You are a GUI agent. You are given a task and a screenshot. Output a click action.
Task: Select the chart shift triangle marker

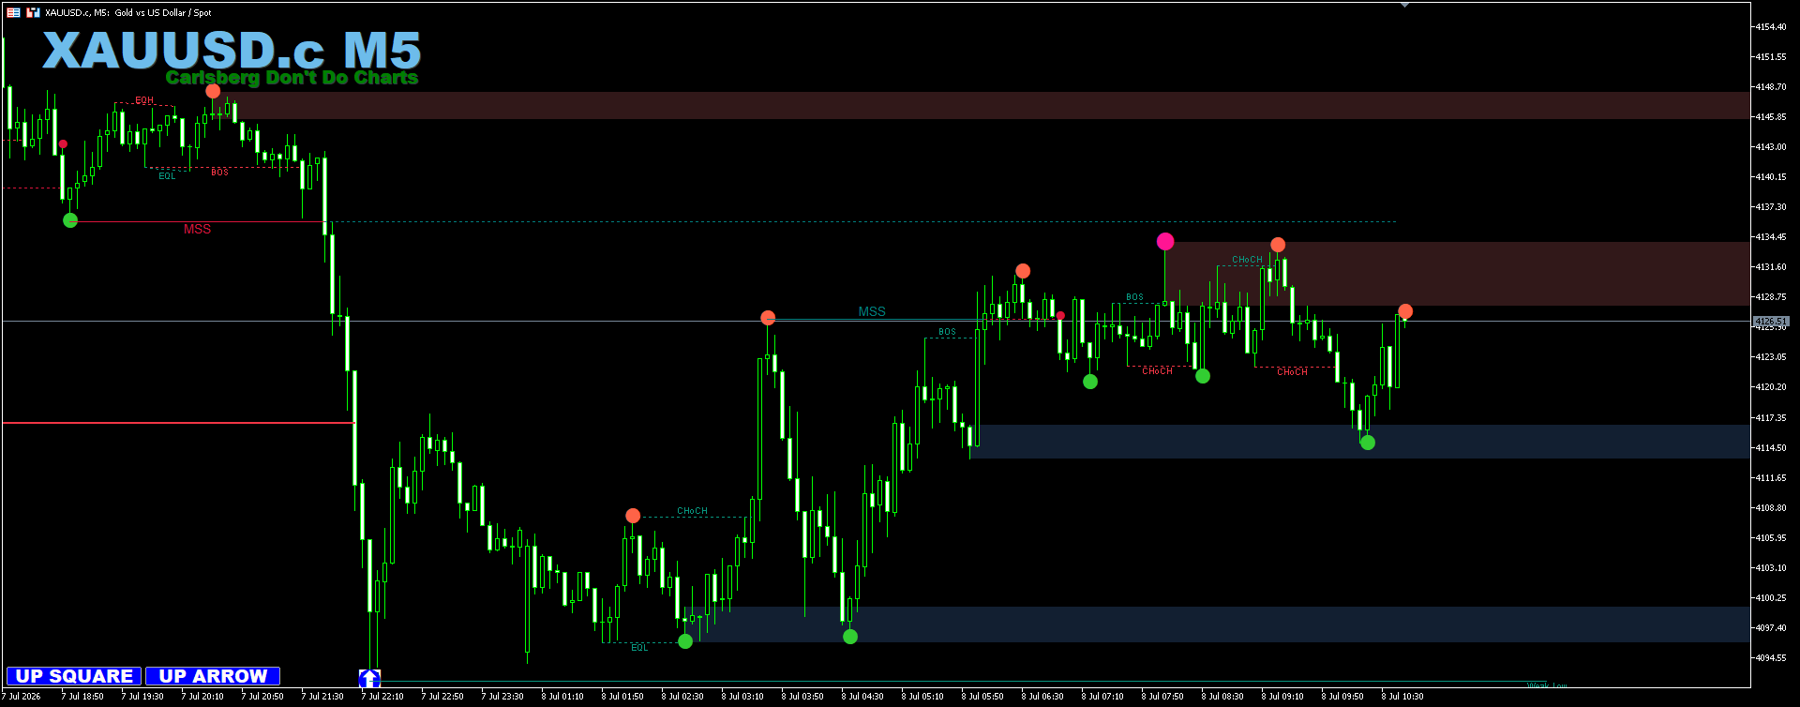tap(1404, 6)
